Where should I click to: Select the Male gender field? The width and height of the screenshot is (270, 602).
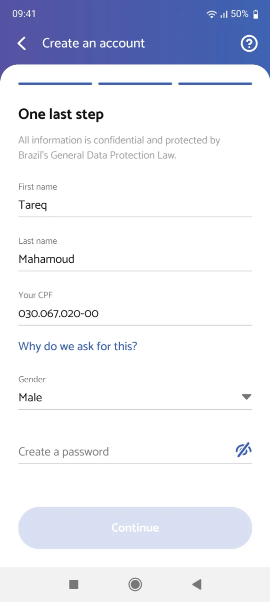[x=135, y=397]
